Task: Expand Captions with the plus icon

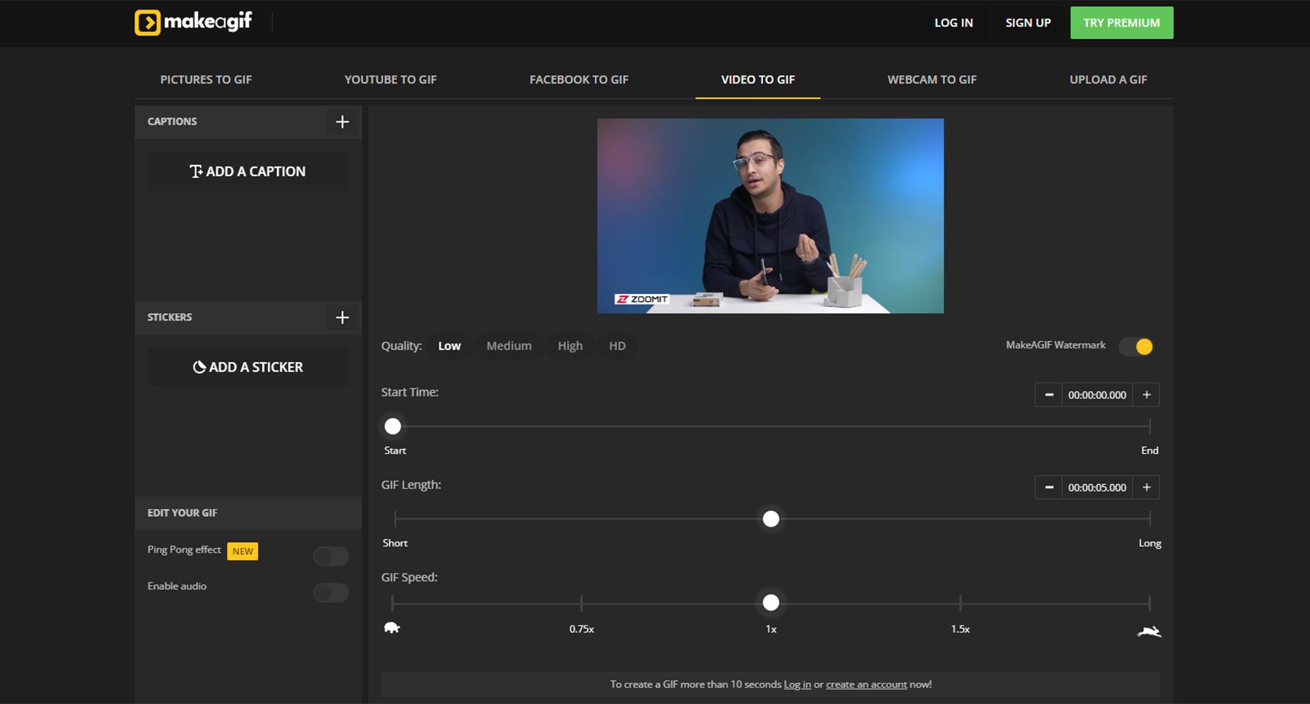Action: [343, 122]
